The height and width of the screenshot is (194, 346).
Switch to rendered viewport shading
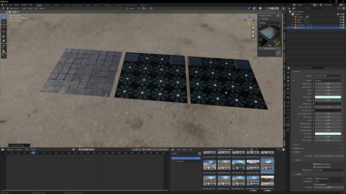(277, 9)
